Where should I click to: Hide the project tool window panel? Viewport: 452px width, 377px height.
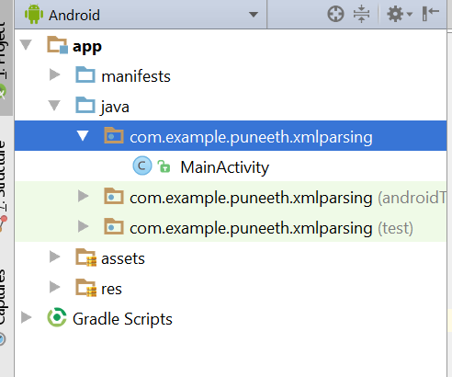[x=430, y=14]
